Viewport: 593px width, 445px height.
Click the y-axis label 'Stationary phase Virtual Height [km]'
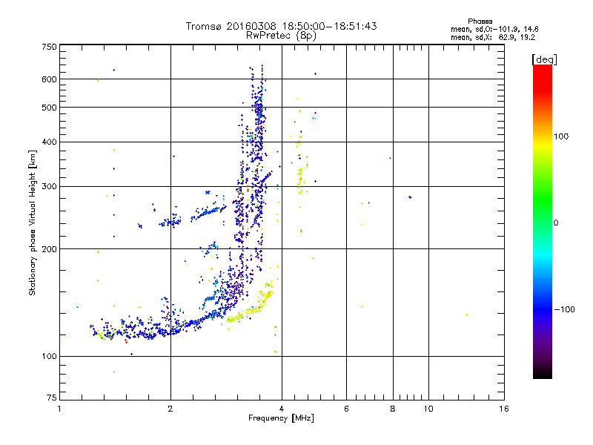pos(32,222)
